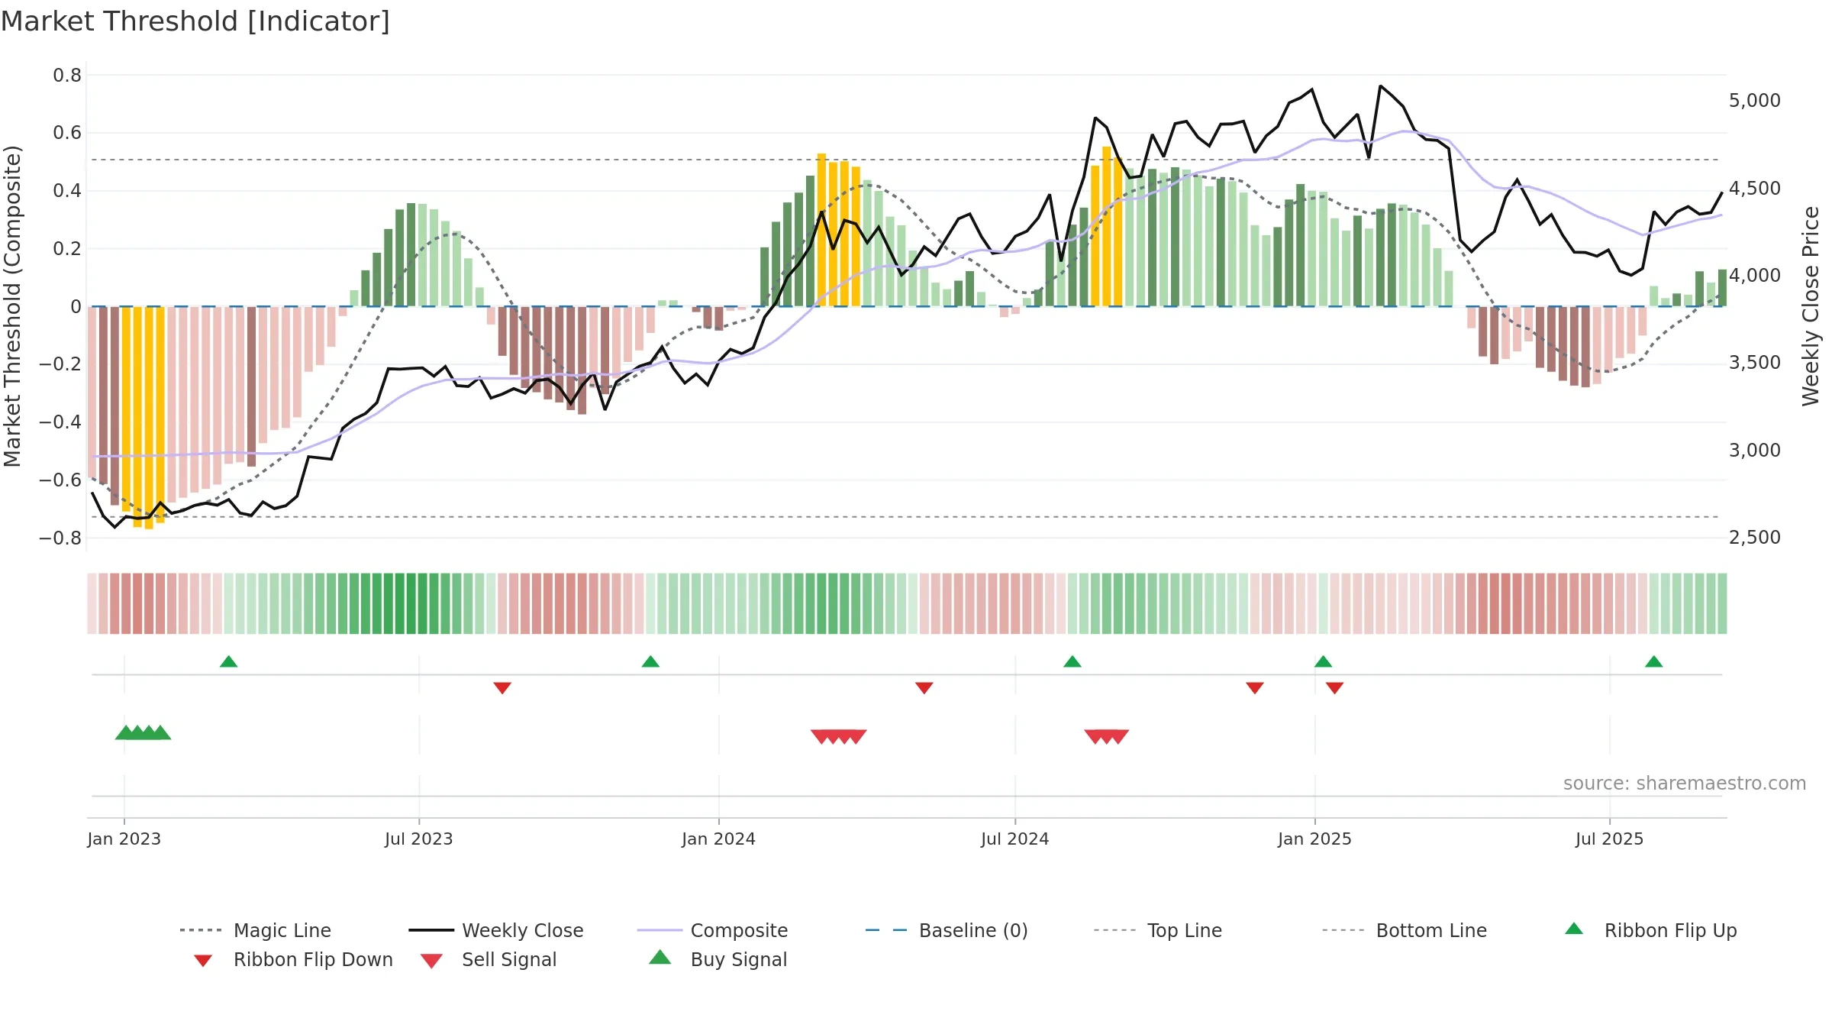Click the Jan 2023 x-axis label
The width and height of the screenshot is (1832, 1031).
click(x=124, y=839)
